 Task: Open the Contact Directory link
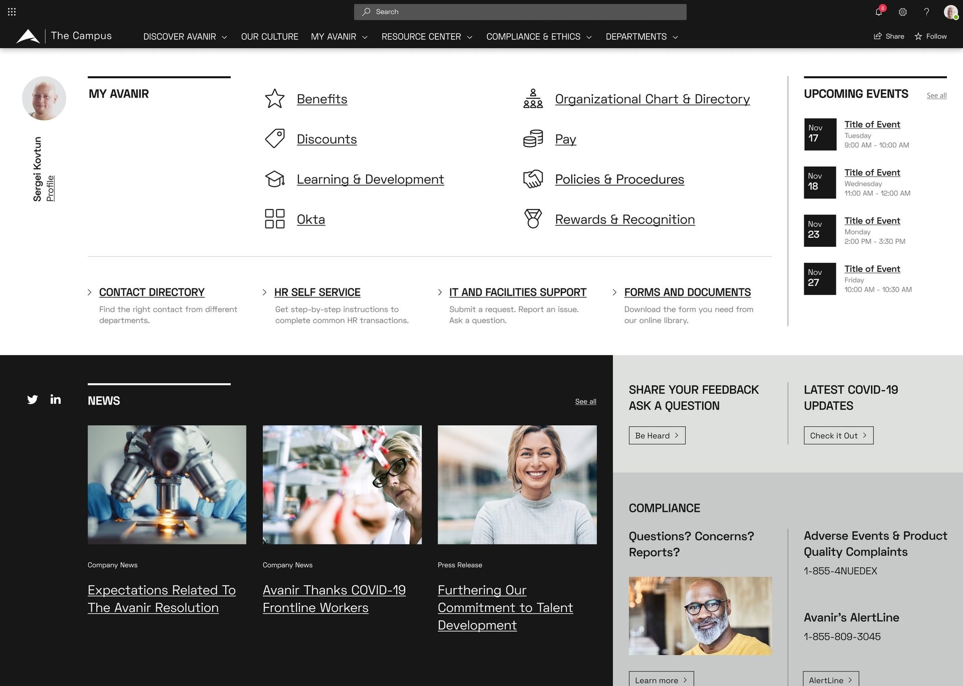(x=151, y=292)
